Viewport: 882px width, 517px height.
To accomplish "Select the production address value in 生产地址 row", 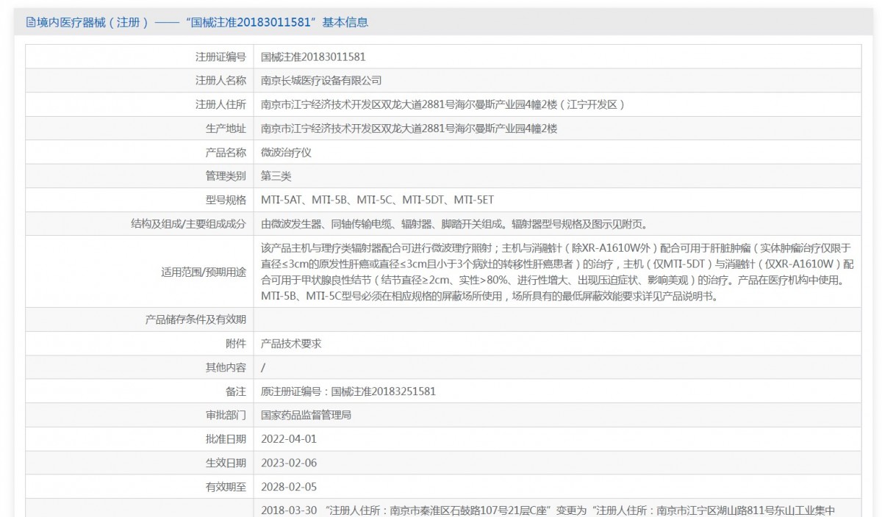I will (x=409, y=129).
